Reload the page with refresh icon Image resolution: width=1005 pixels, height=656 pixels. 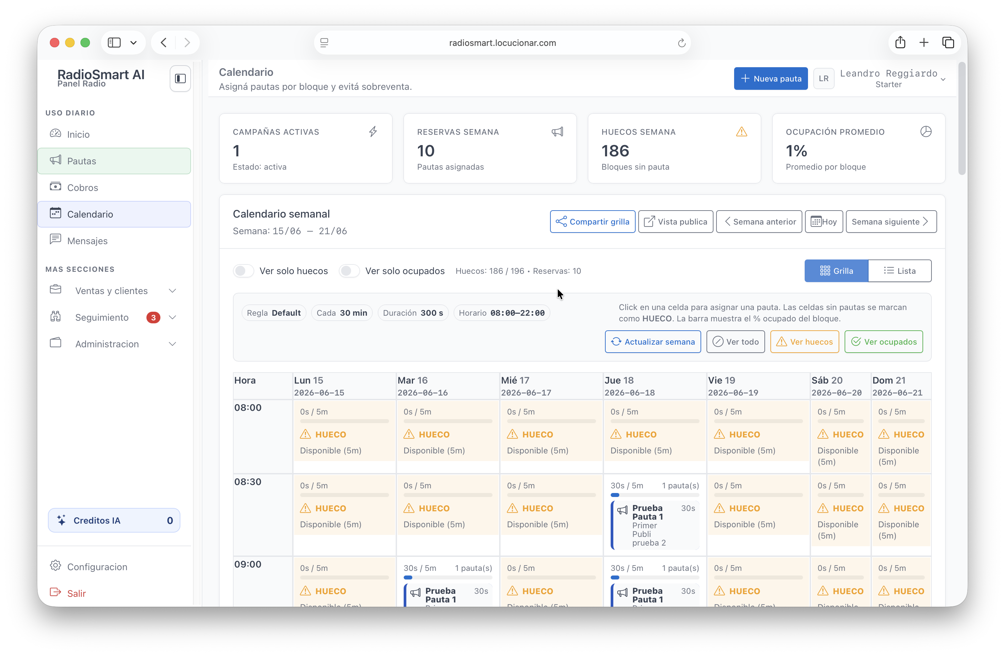pyautogui.click(x=681, y=43)
